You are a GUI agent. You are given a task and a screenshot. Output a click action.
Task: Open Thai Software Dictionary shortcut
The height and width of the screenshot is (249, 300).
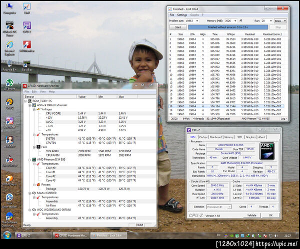9,220
